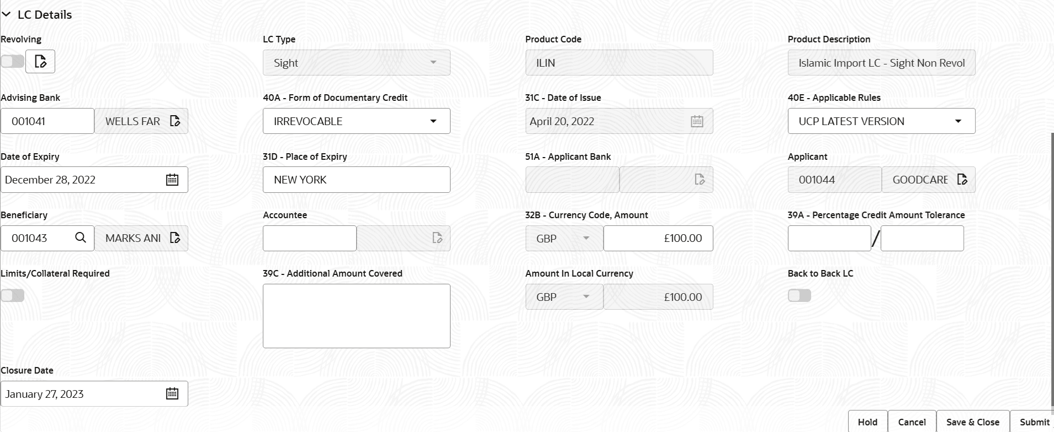Open the 40A Form of Documentary Credit dropdown
This screenshot has width=1054, height=432.
(433, 121)
